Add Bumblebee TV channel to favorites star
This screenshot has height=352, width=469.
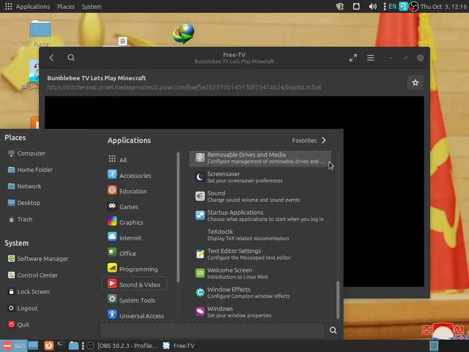click(x=415, y=82)
